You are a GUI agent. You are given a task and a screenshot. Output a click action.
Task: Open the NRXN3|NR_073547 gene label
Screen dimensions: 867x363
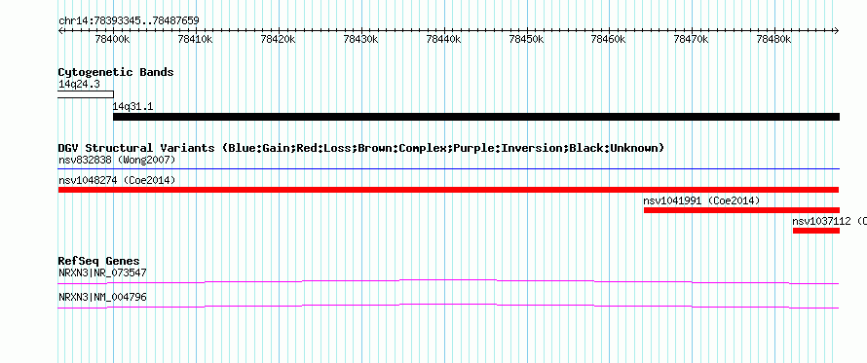(x=102, y=272)
